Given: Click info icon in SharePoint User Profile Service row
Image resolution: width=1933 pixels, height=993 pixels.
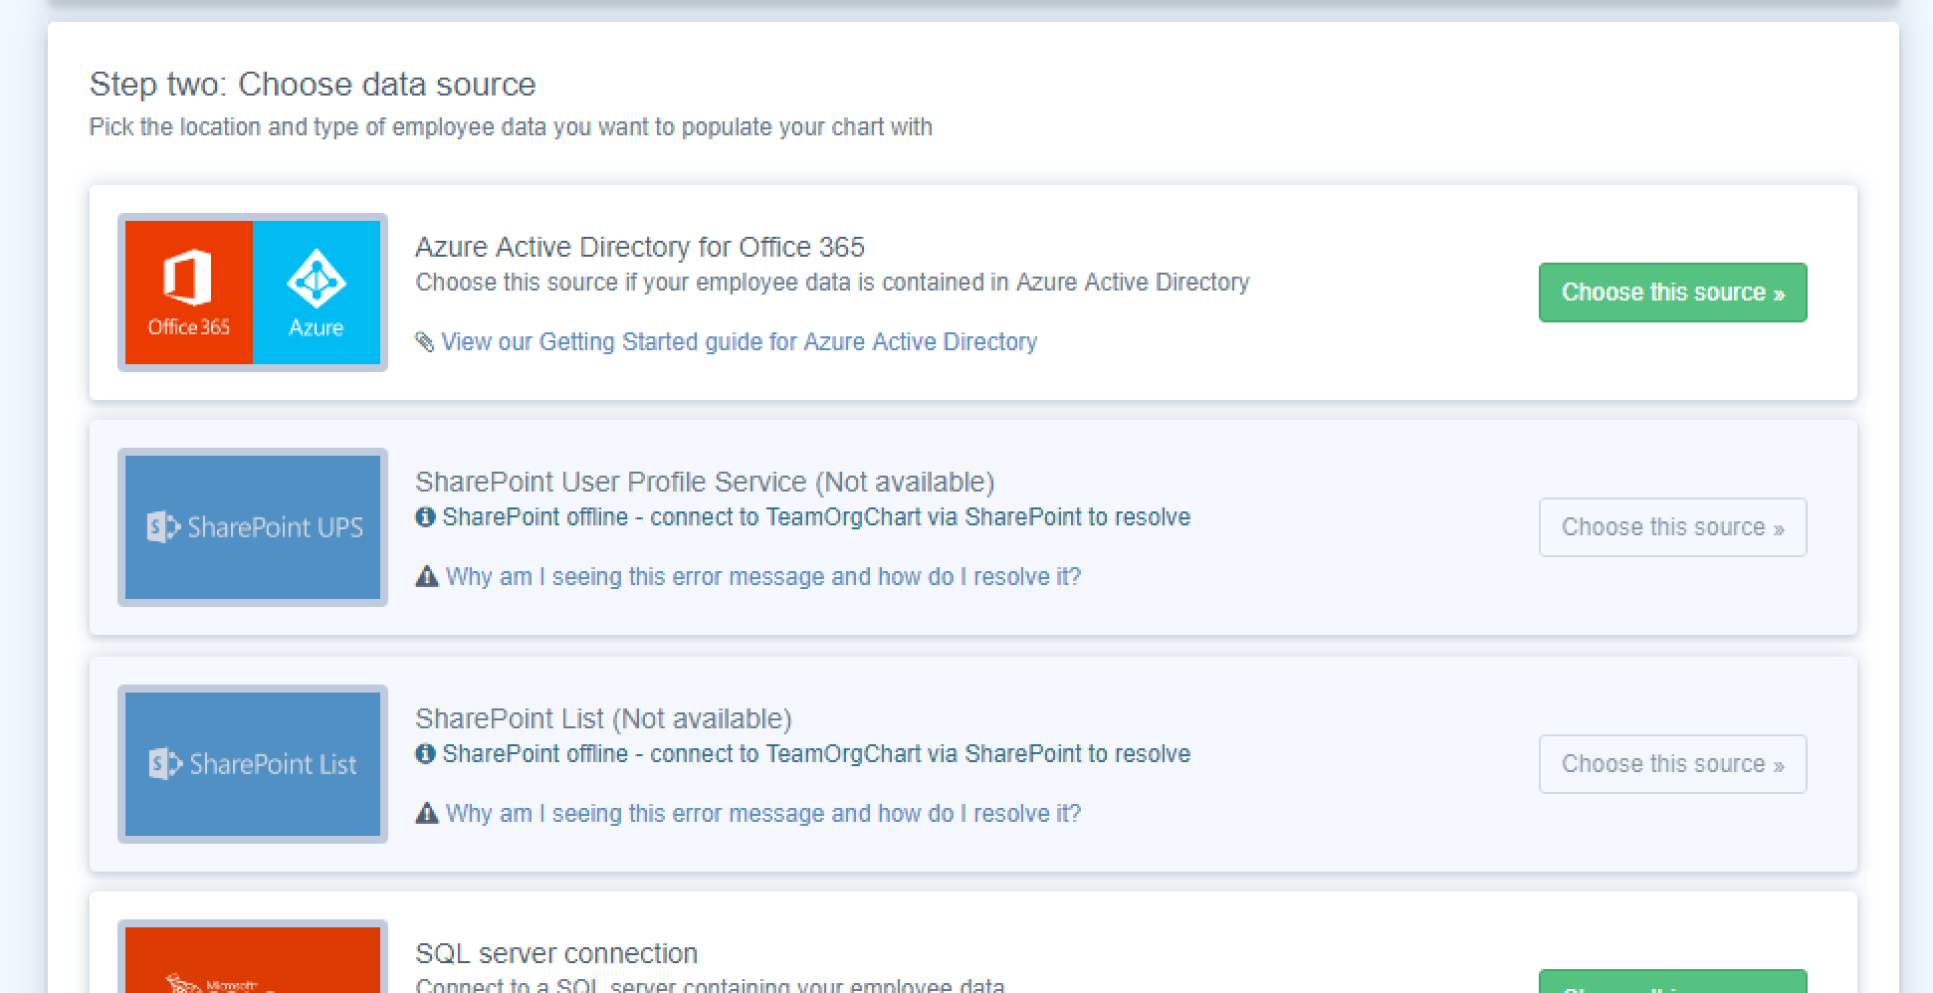Looking at the screenshot, I should pyautogui.click(x=426, y=517).
